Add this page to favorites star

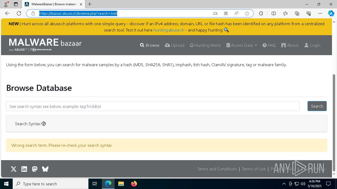click(247, 13)
